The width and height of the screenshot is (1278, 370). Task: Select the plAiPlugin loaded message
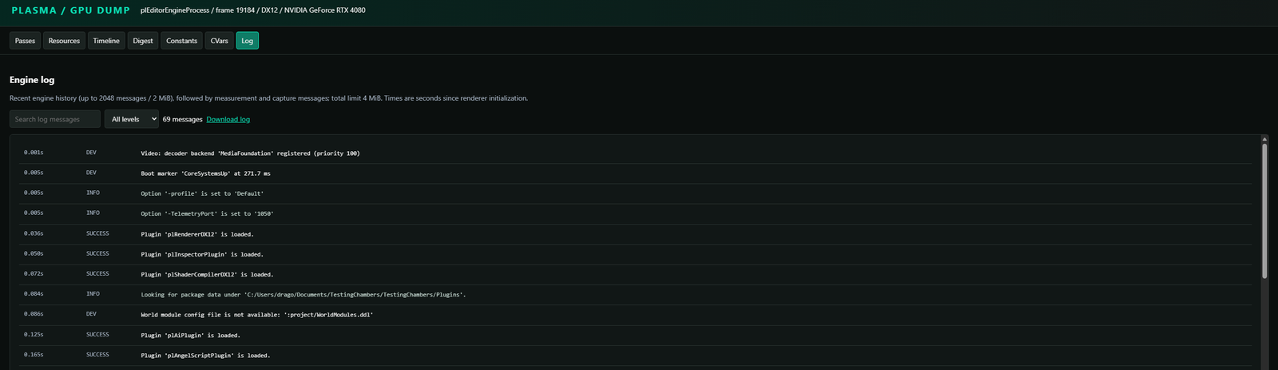191,335
